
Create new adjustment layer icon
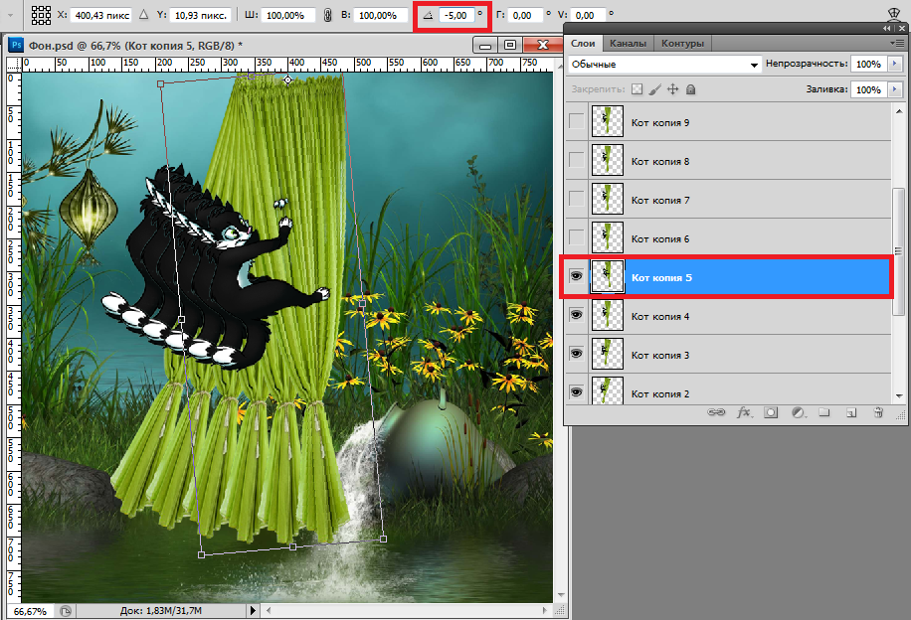pyautogui.click(x=797, y=411)
